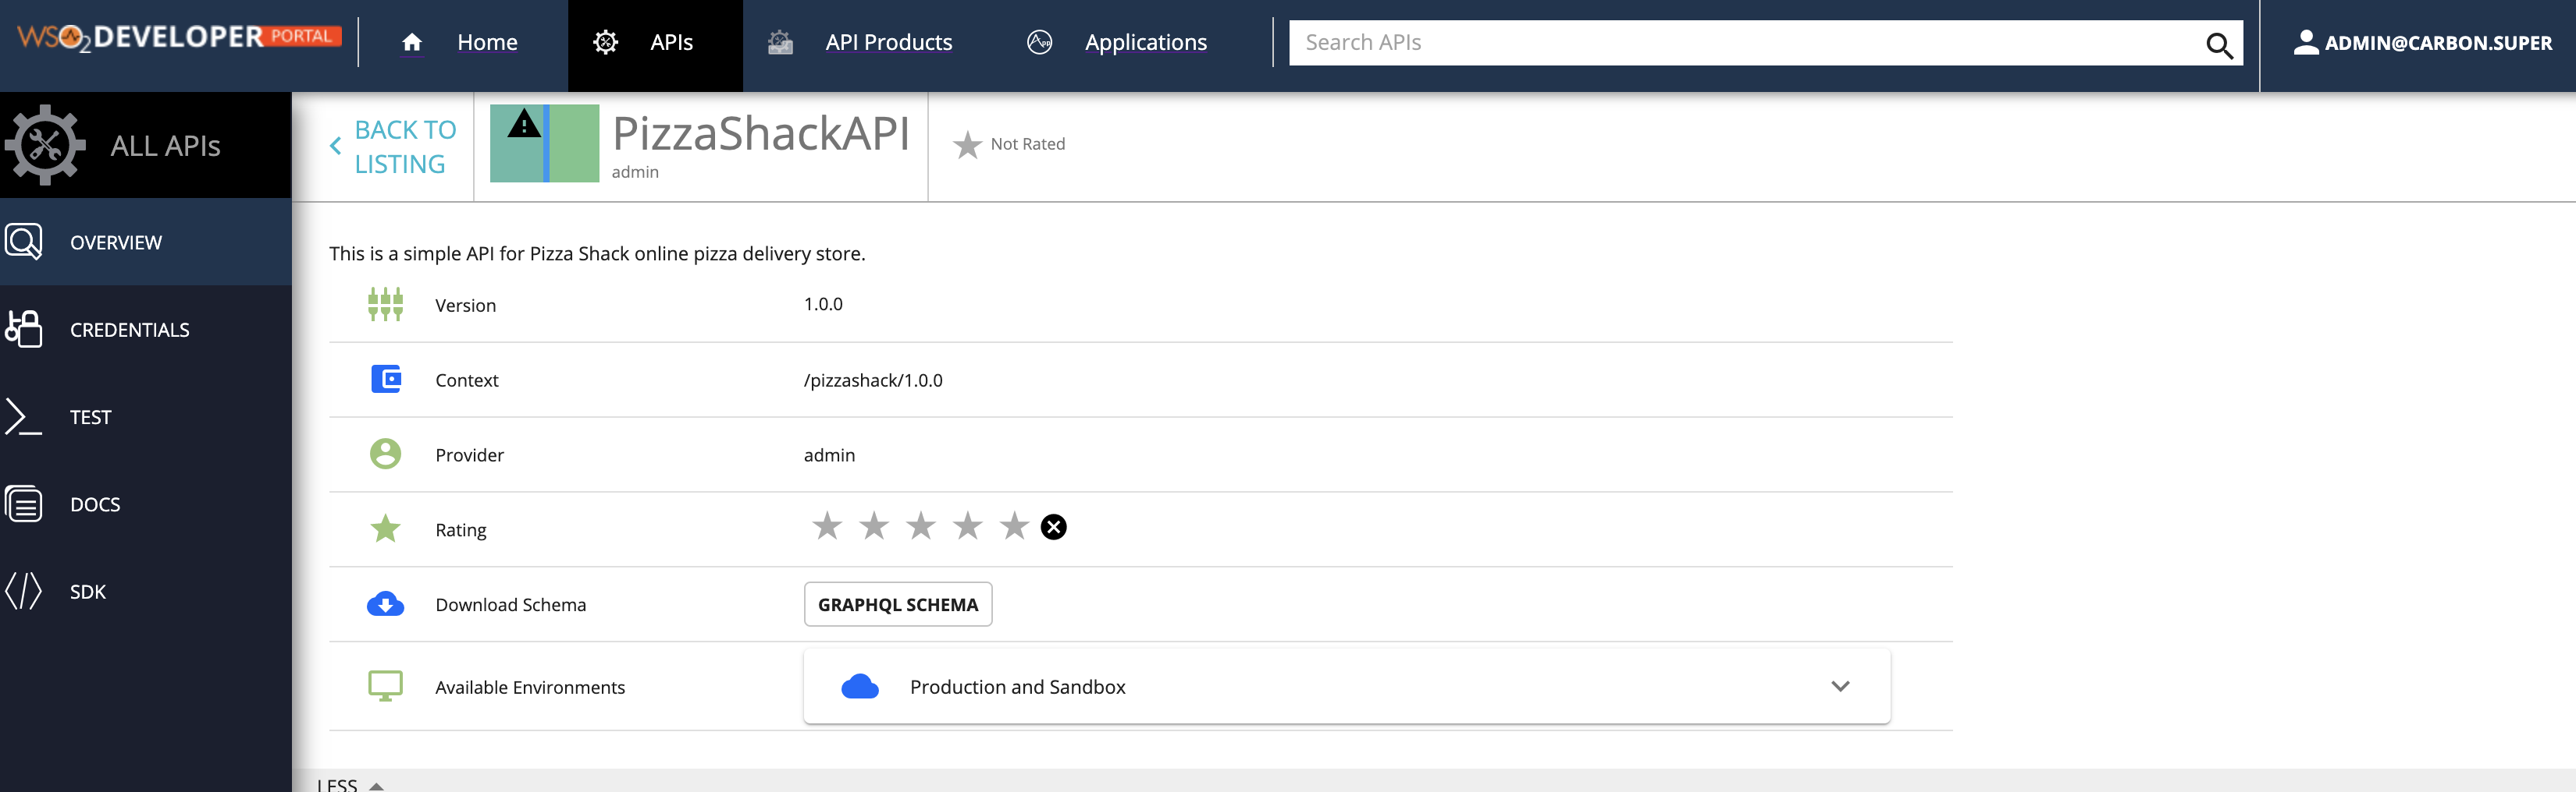Click the Not Rated star in header

tap(967, 146)
